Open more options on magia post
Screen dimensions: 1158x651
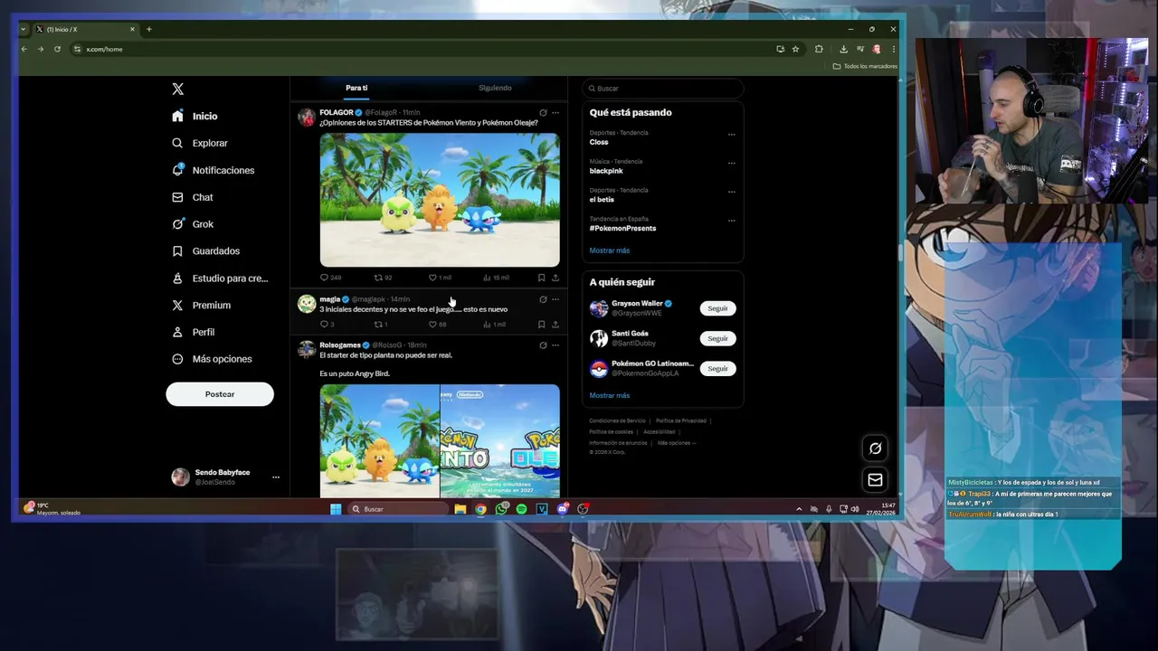click(555, 299)
